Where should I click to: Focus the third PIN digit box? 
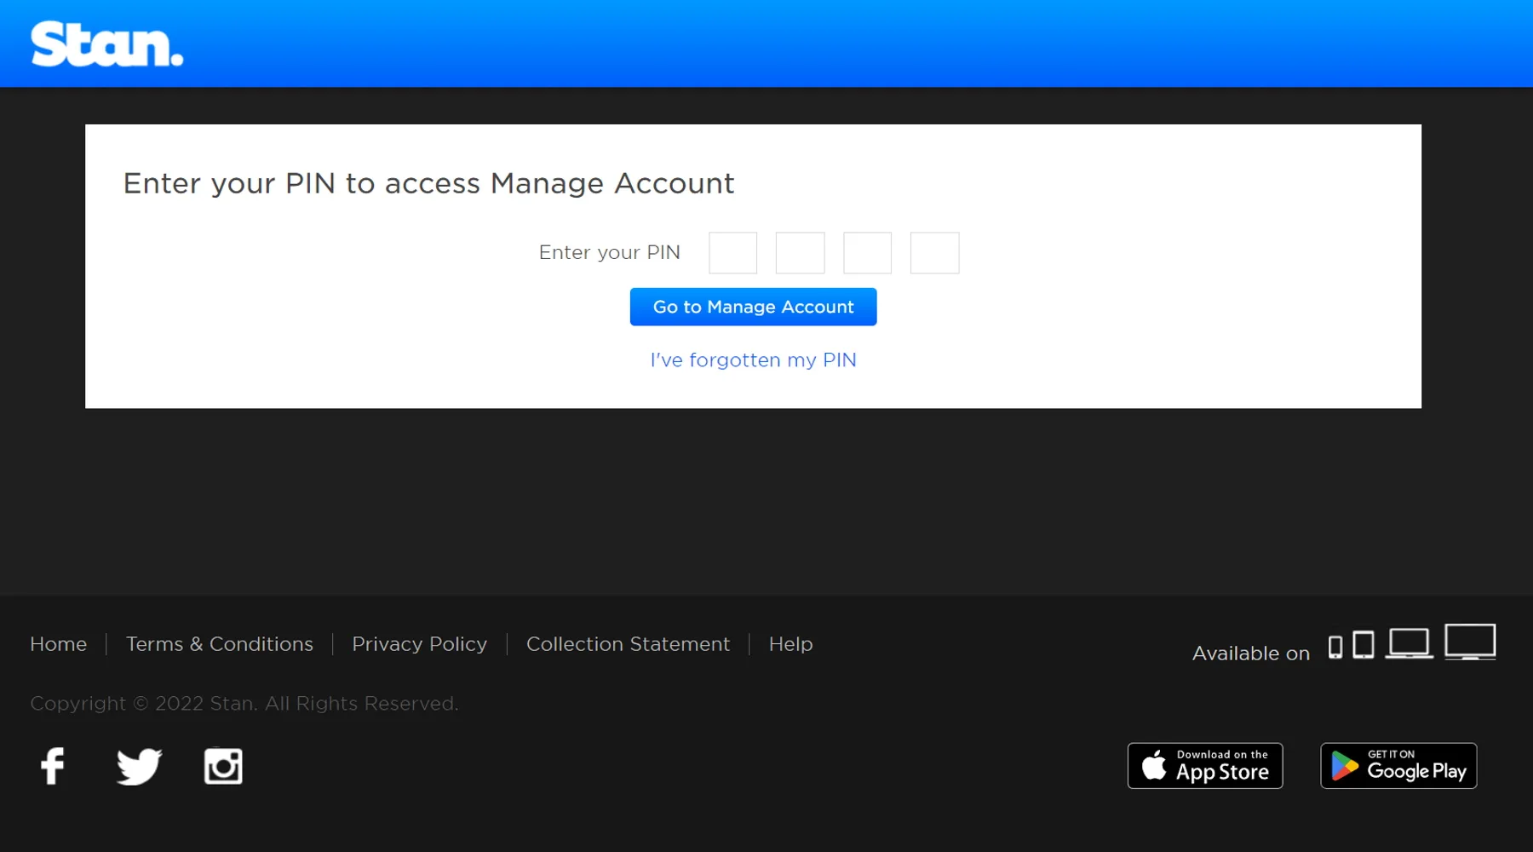coord(867,253)
